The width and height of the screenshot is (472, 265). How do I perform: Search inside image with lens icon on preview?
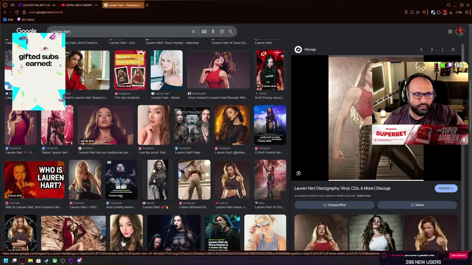[299, 173]
